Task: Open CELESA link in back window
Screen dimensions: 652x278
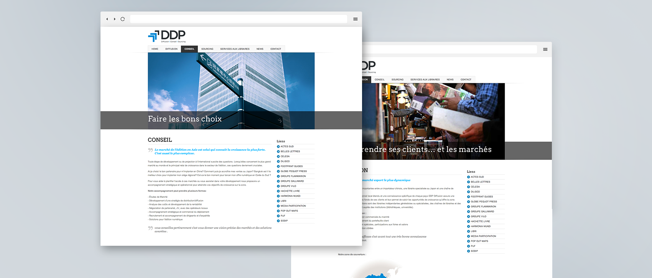Action: click(476, 187)
